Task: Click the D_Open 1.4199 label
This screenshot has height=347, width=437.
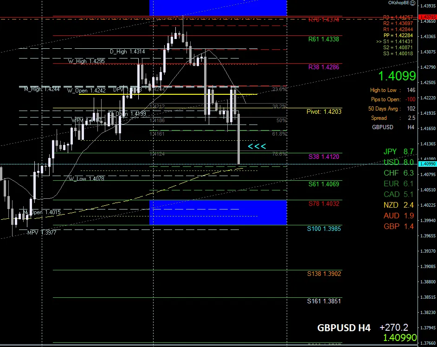Action: [x=128, y=114]
